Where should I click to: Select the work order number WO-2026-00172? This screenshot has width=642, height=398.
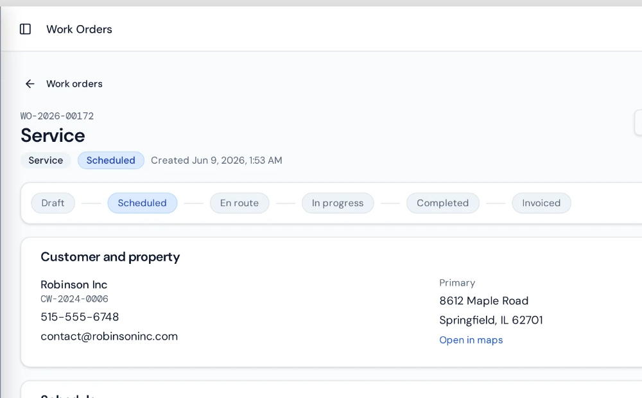[57, 116]
